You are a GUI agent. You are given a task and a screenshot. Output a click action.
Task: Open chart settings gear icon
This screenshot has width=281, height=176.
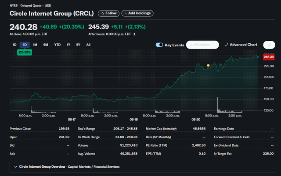pos(269,45)
